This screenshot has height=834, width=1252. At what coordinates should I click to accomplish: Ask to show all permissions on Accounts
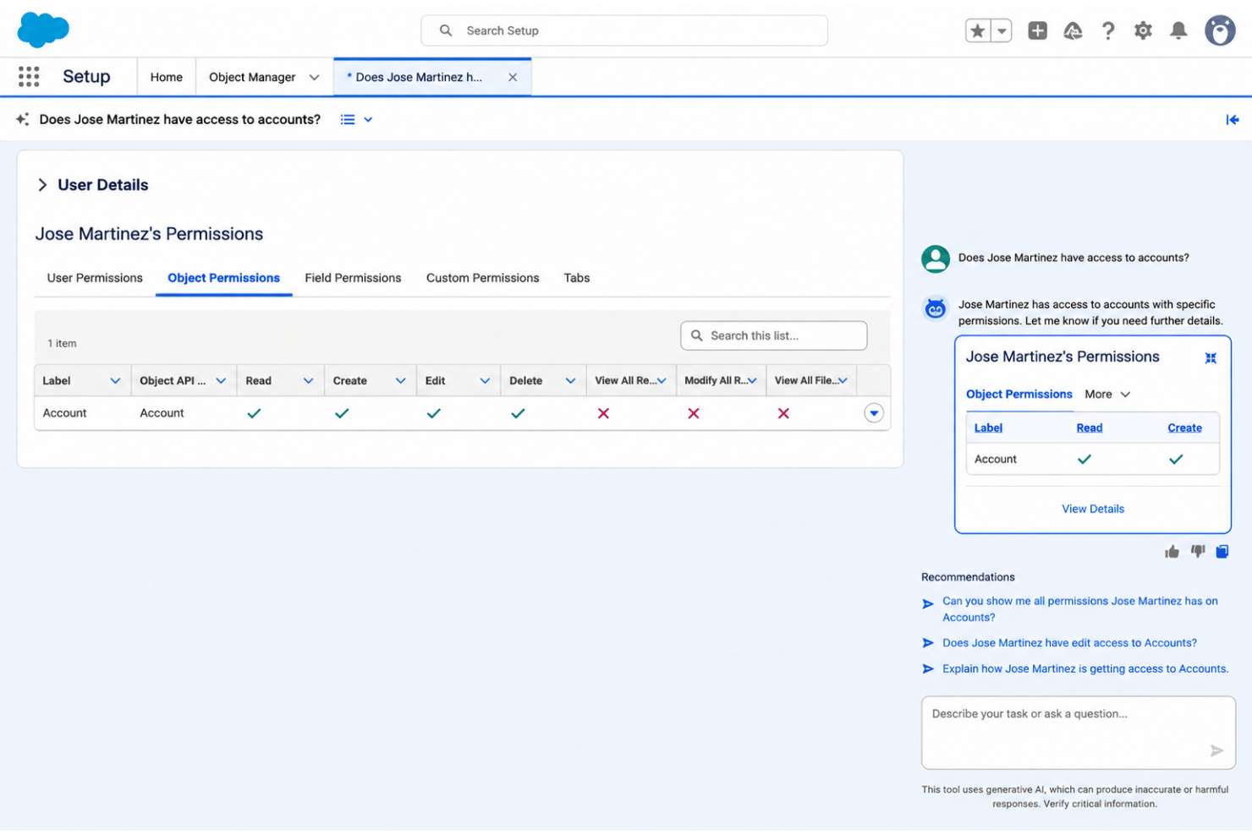[1079, 609]
